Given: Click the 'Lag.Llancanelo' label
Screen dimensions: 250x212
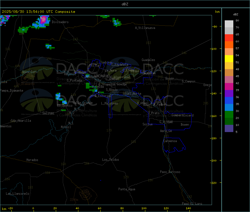Looking at the screenshot, I should [17, 194].
